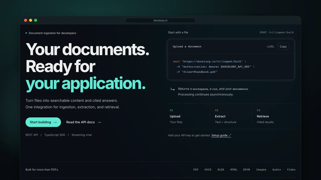Select the cURL language label
Viewport: 321px width, 180px height.
coord(271,46)
